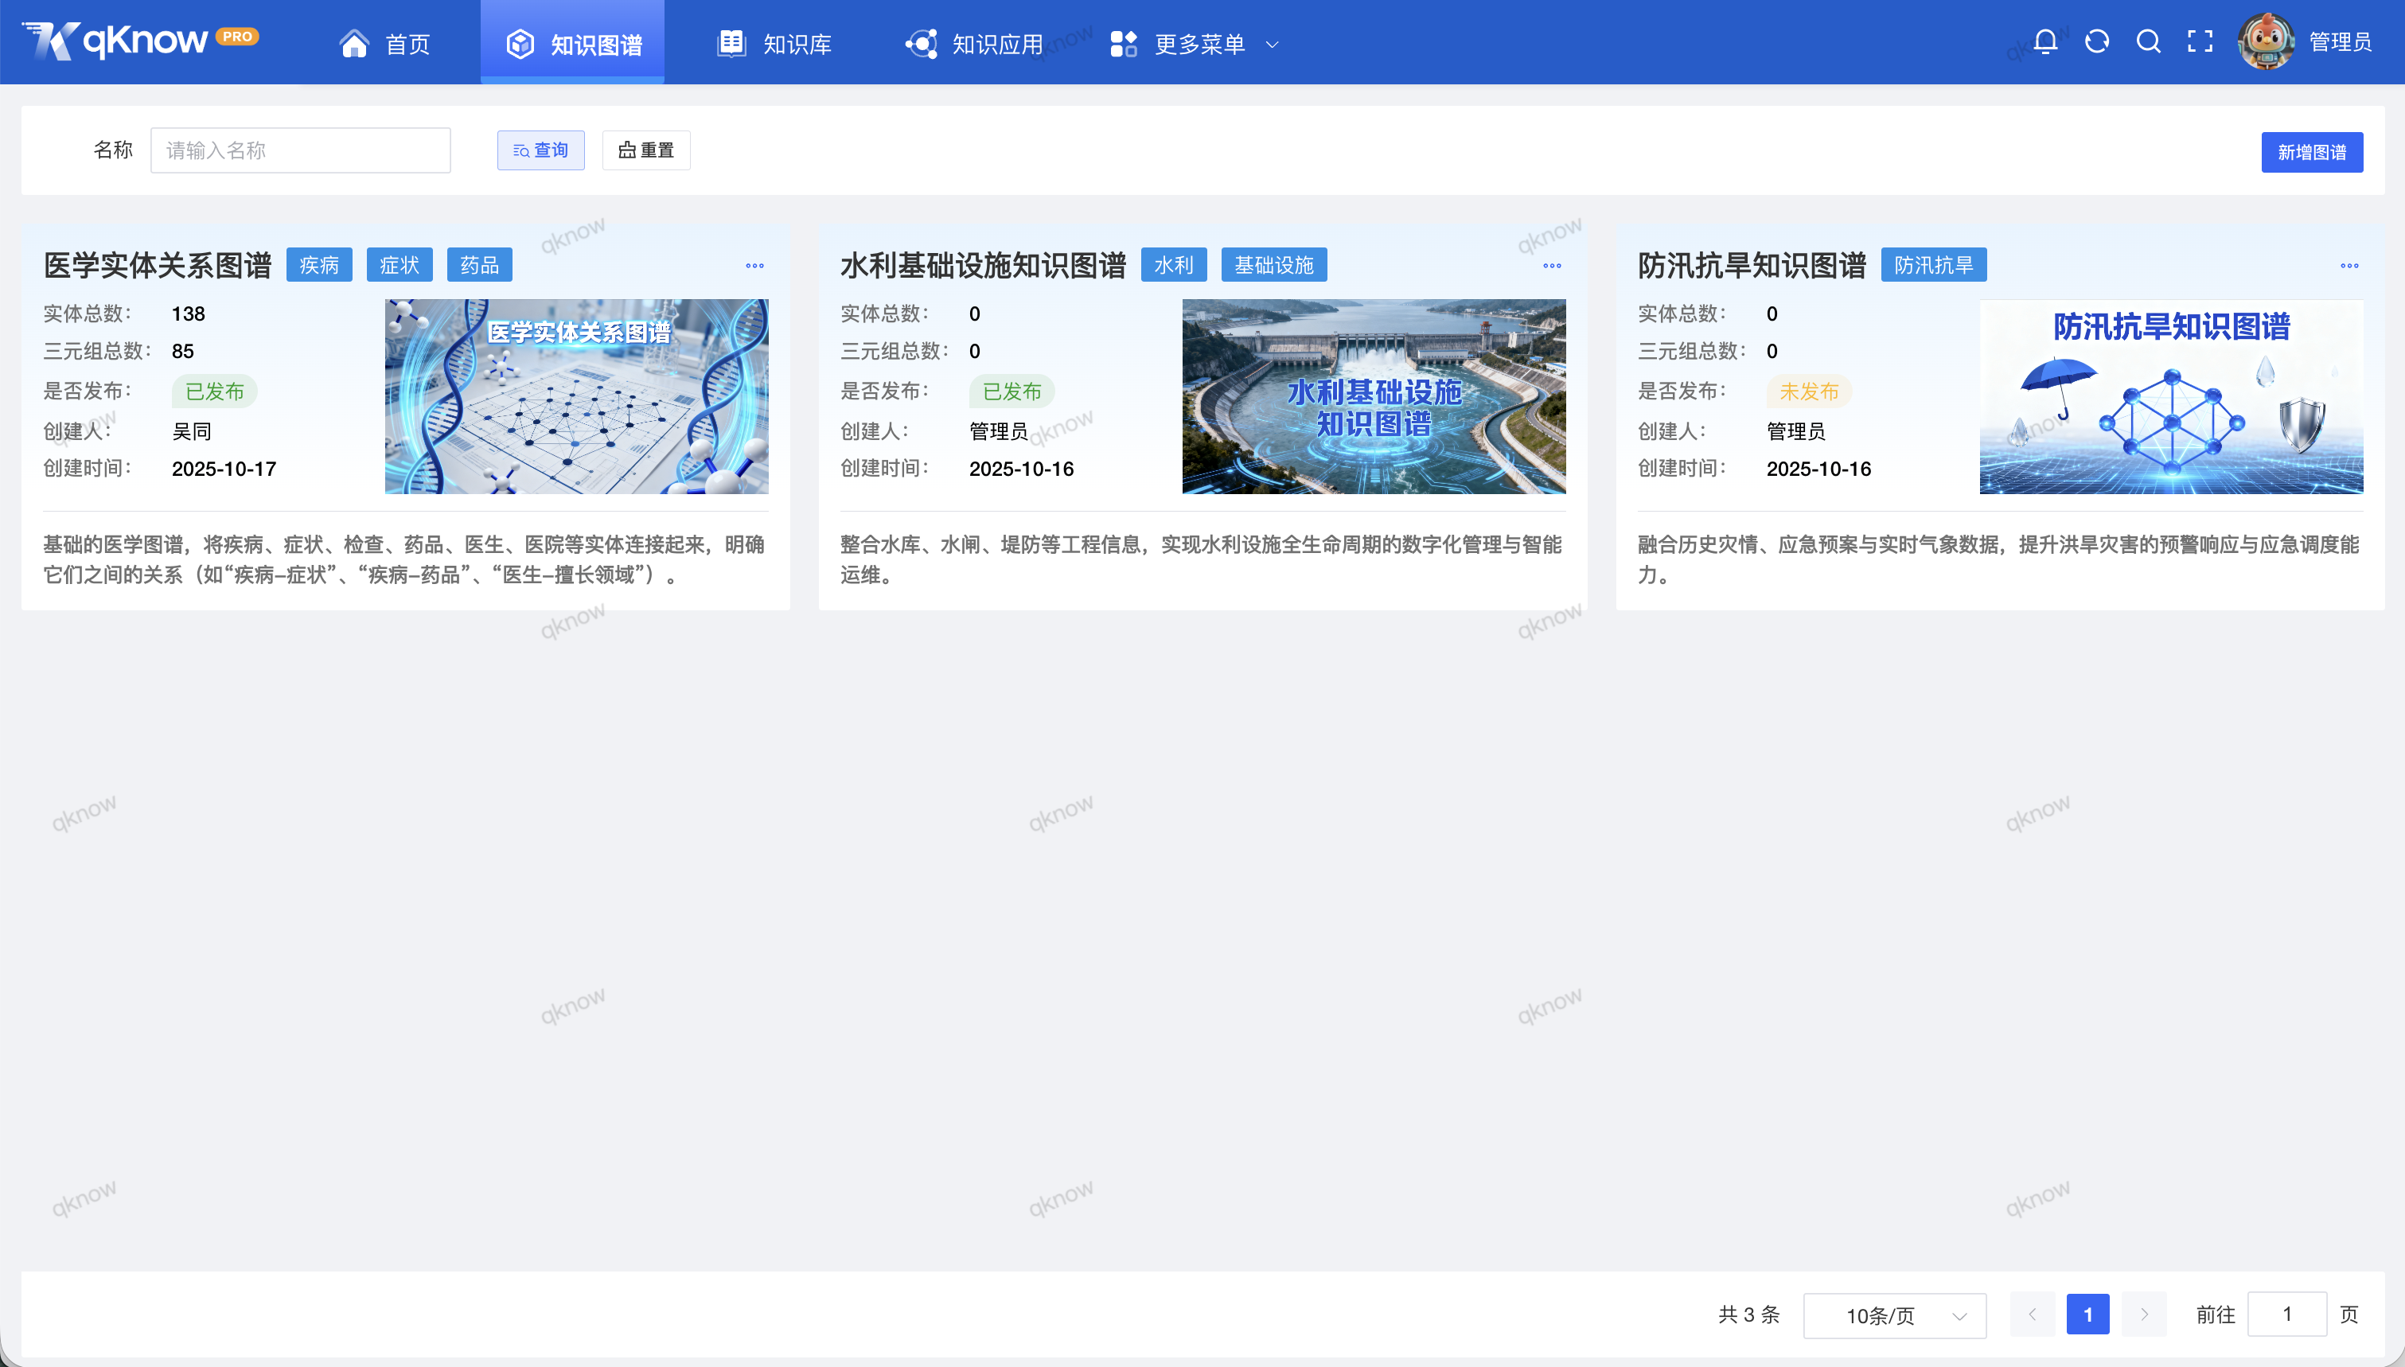Viewport: 2405px width, 1367px height.
Task: Toggle fullscreen with the expand icon
Action: [2200, 41]
